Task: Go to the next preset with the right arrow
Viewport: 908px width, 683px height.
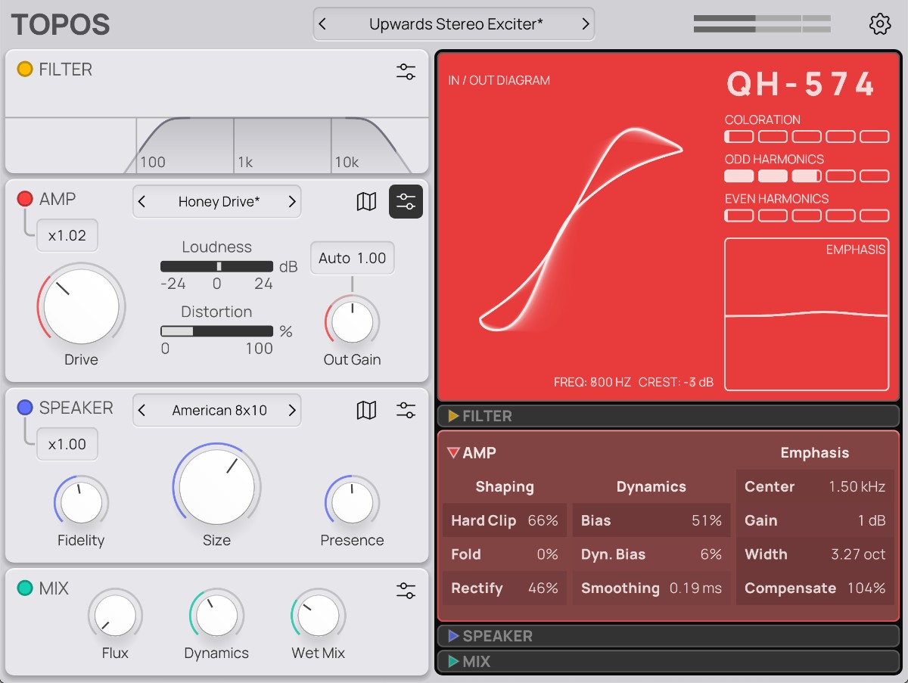Action: [x=586, y=23]
